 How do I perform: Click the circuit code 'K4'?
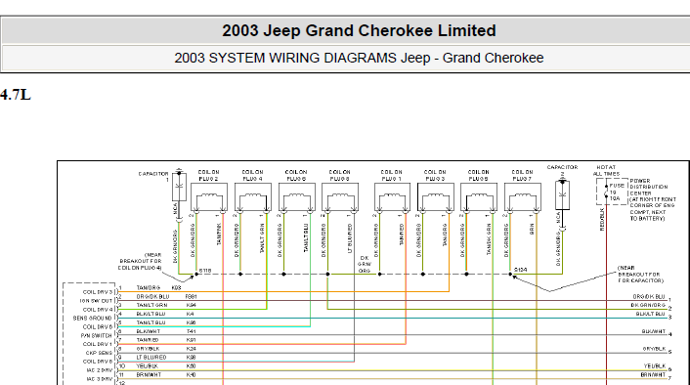point(190,314)
